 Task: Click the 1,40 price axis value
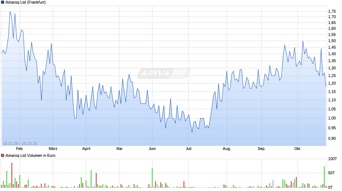pos(332,54)
